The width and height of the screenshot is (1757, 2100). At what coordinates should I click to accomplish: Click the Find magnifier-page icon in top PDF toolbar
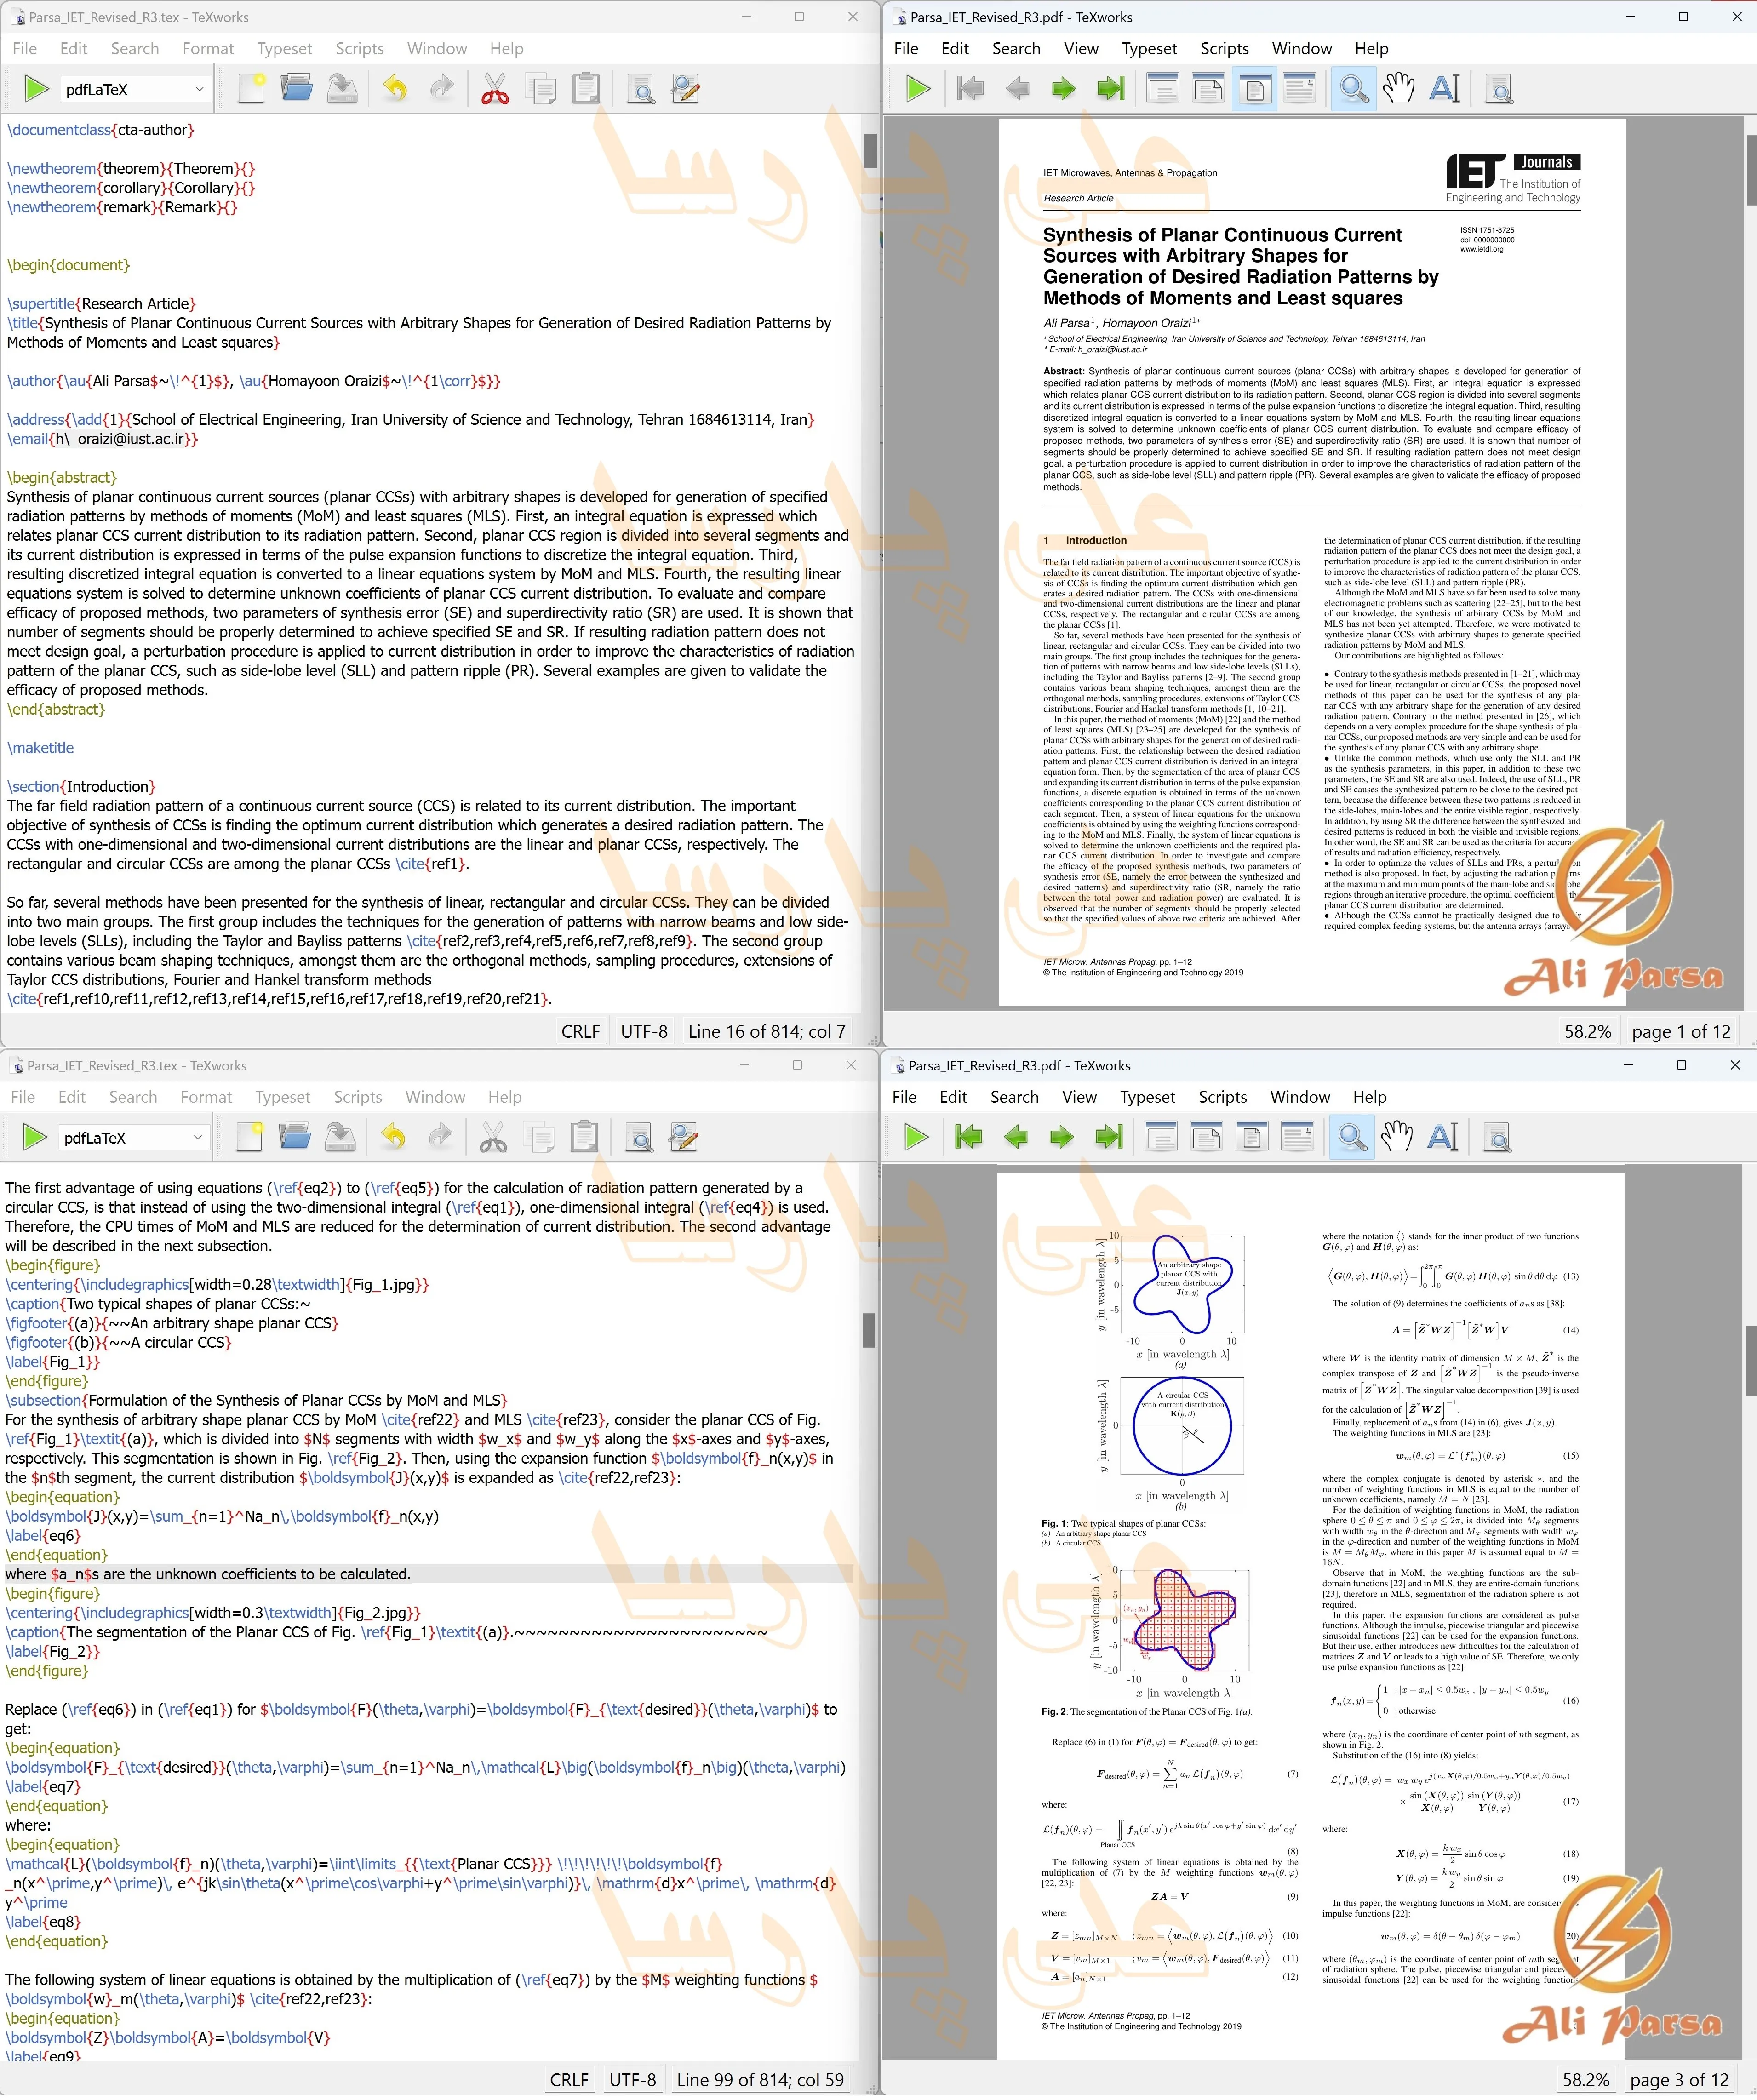click(1499, 89)
